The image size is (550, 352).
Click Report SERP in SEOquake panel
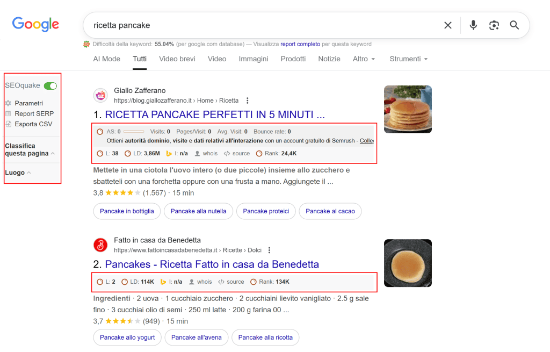34,114
